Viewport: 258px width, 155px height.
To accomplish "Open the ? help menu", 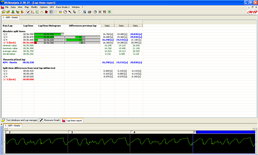I will point(83,7).
